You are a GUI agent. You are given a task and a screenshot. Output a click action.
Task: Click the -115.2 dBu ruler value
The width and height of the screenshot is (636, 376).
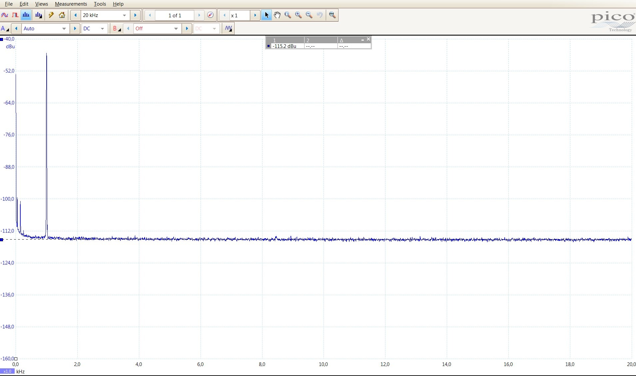point(285,46)
